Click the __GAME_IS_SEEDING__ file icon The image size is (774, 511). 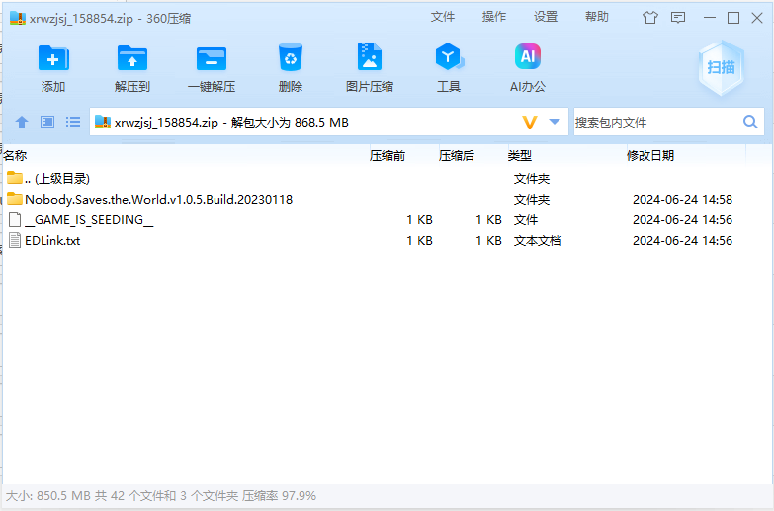click(x=15, y=219)
